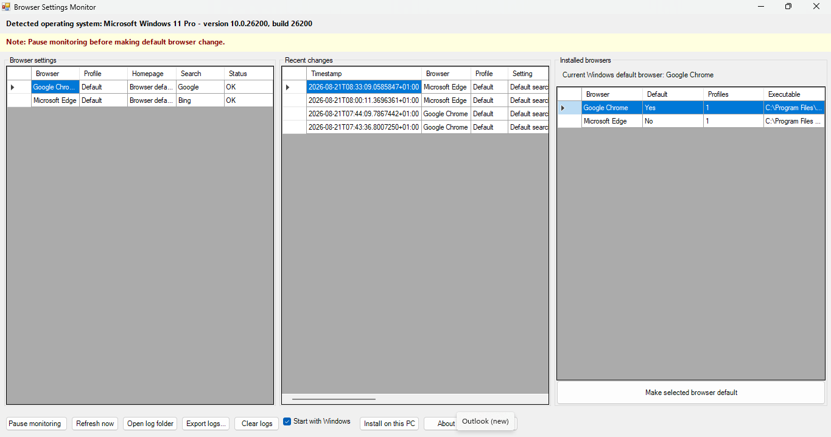Viewport: 831px width, 437px height.
Task: Click the row selector arrow beside the 08:33:09 change
Action: point(295,87)
